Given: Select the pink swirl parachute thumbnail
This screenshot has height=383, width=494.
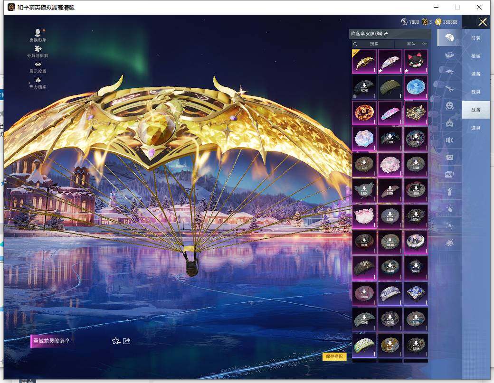Looking at the screenshot, I should (x=389, y=165).
